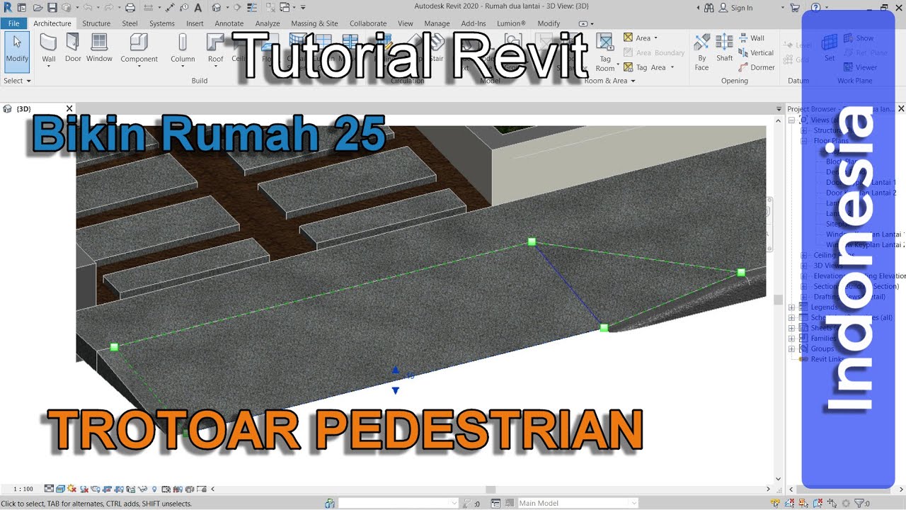Choose the Wall tool in Build panel
This screenshot has height=510, width=906.
49,48
